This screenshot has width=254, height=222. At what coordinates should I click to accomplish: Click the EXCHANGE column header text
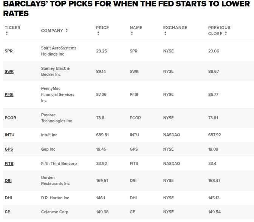point(175,28)
